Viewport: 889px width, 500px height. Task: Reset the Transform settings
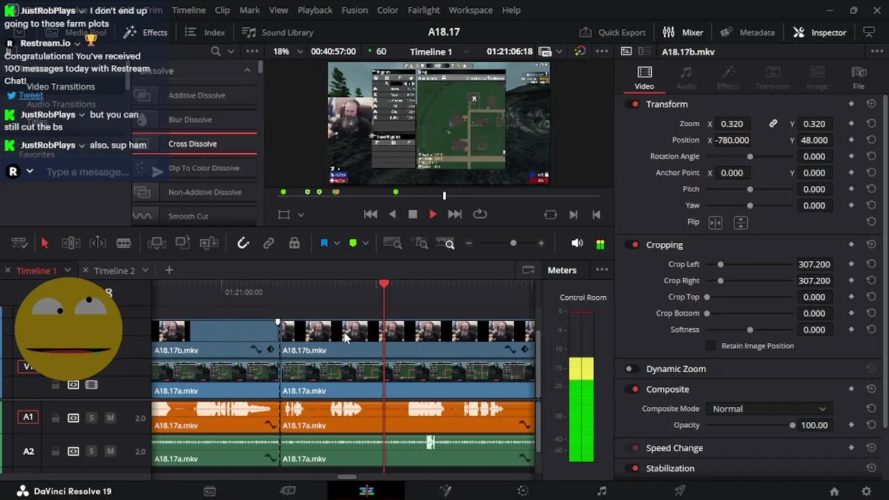click(871, 104)
